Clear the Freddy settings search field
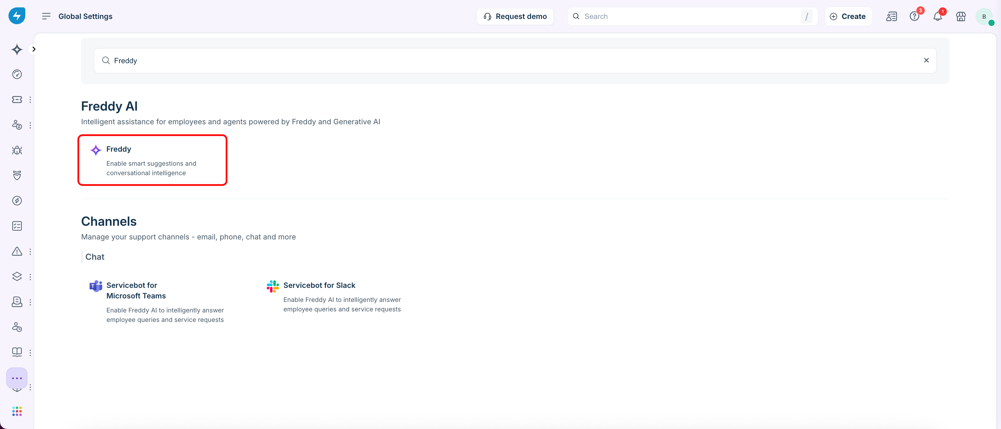 [x=926, y=60]
